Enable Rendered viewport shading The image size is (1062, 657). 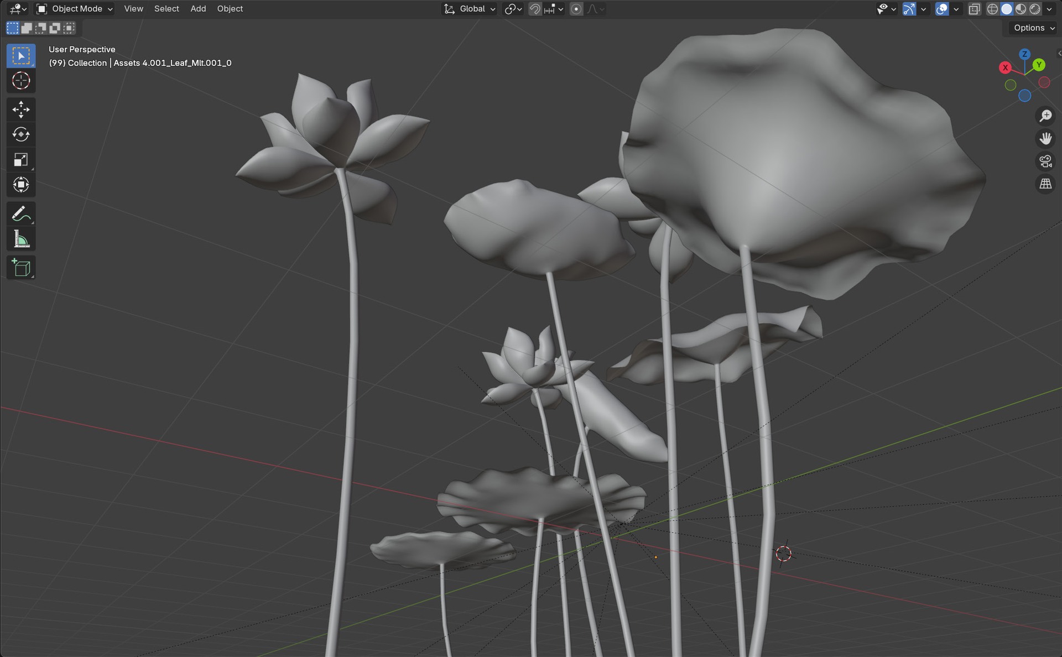click(x=1035, y=9)
